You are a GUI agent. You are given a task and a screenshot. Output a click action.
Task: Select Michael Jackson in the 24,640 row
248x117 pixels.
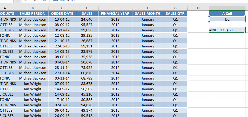tap(33, 19)
